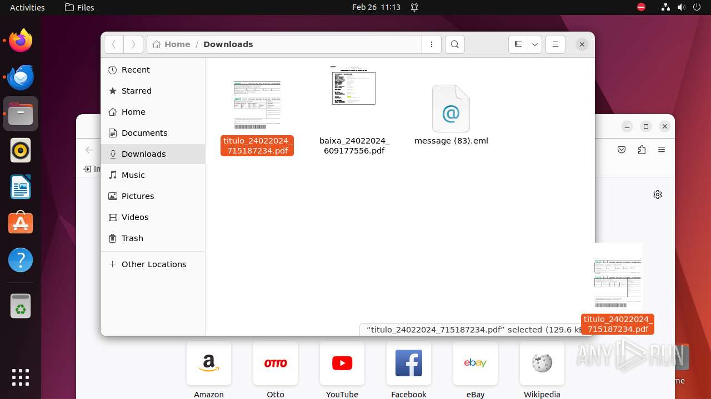
Task: Open Other Locations in sidebar
Action: [153, 264]
